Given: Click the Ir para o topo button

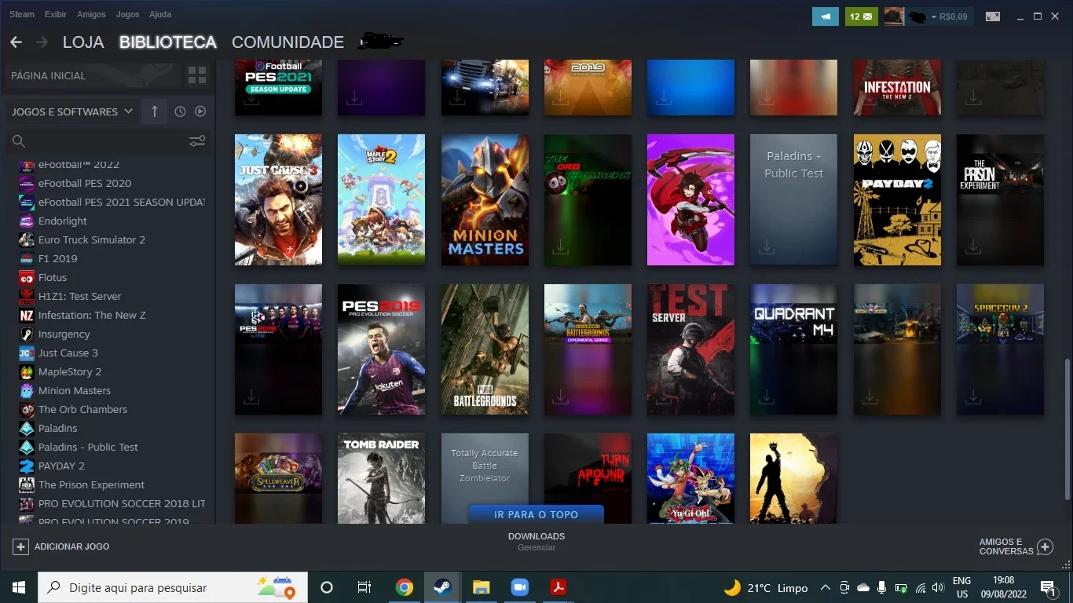Looking at the screenshot, I should (x=536, y=514).
